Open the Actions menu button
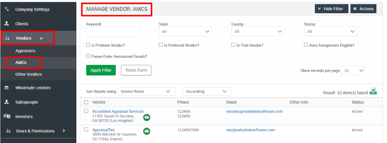Viewport: 387px width, 143px height. tap(363, 9)
